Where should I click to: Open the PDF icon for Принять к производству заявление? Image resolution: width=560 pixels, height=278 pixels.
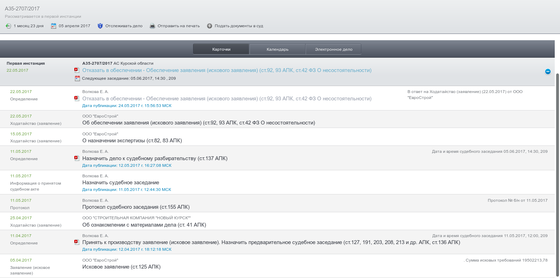[77, 242]
